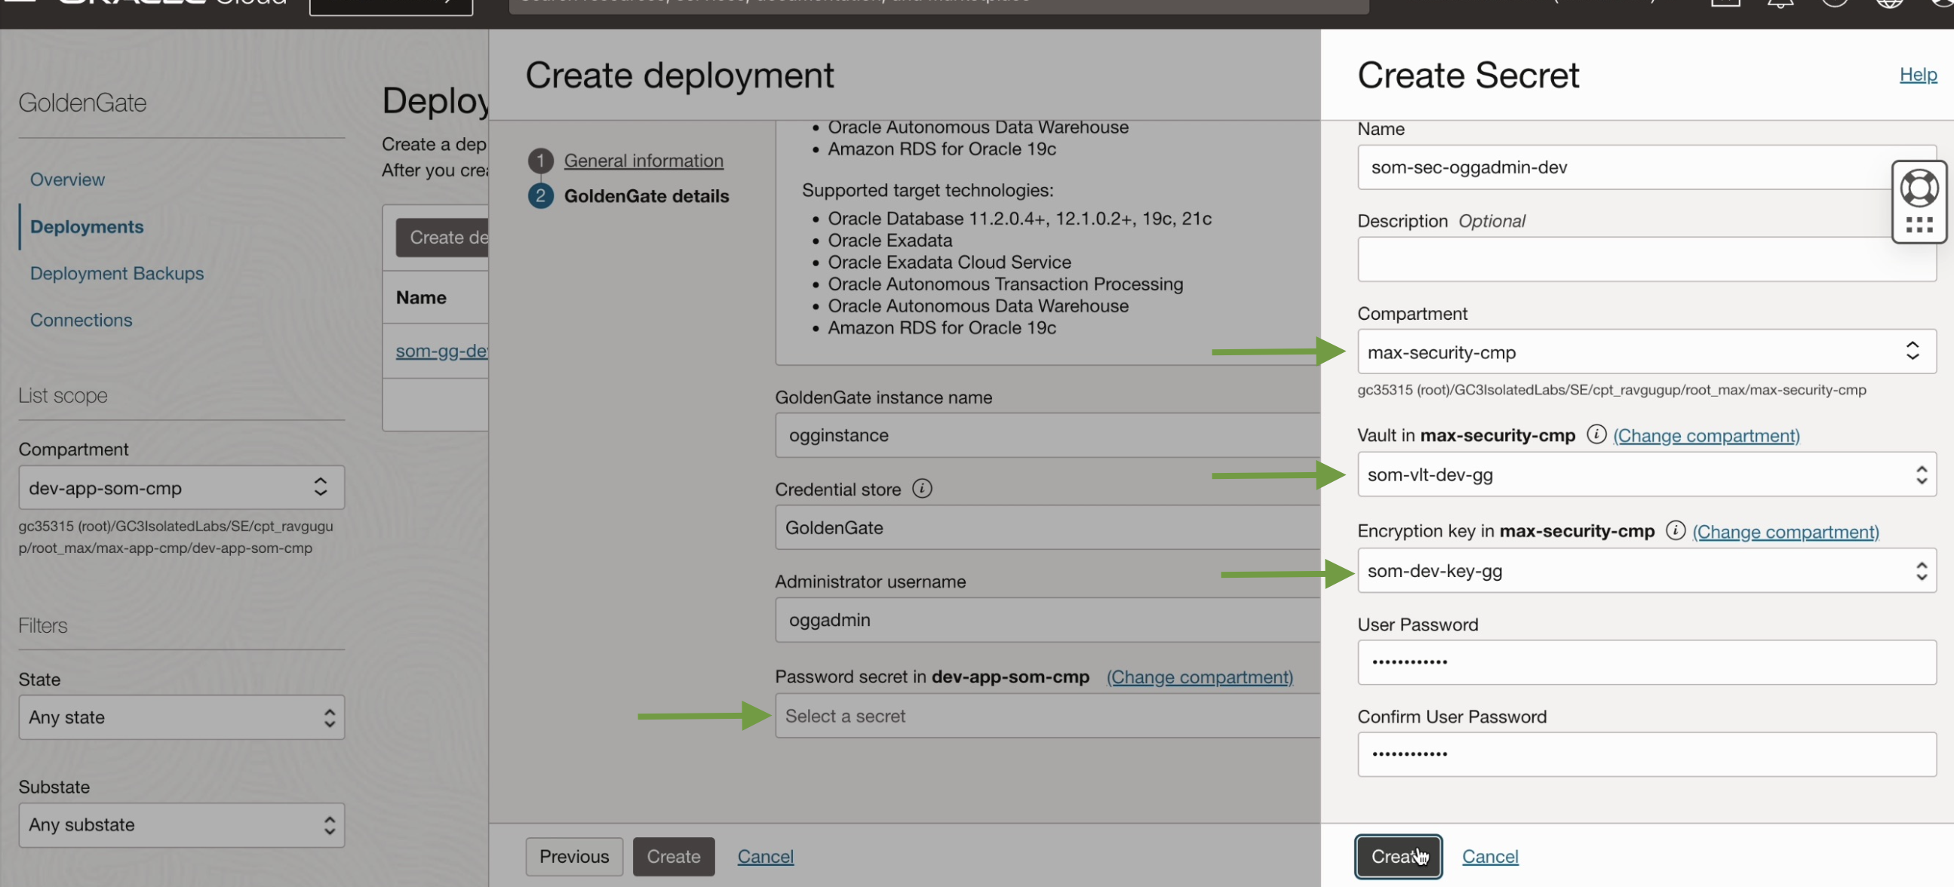Image resolution: width=1954 pixels, height=887 pixels.
Task: Click the lifebuoy support icon
Action: pyautogui.click(x=1919, y=188)
